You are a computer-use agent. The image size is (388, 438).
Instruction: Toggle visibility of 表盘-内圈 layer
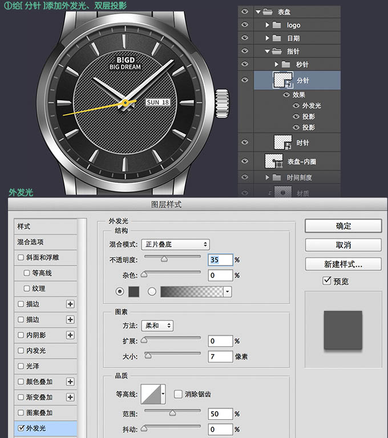coord(245,161)
